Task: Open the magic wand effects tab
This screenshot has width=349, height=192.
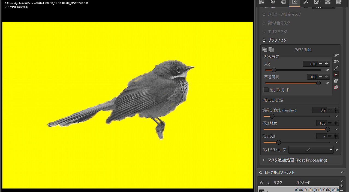Action: (x=306, y=2)
